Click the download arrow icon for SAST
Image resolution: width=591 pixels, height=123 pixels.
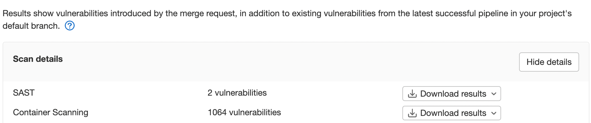click(x=412, y=94)
